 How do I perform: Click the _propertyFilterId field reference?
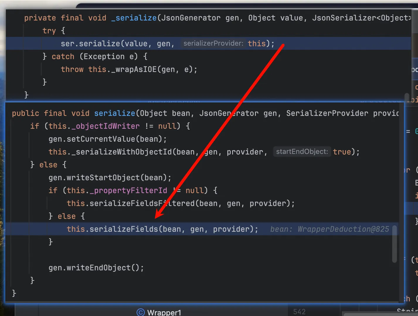point(128,190)
